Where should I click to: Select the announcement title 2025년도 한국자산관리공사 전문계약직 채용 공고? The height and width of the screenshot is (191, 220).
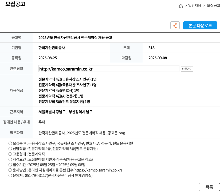point(75,38)
